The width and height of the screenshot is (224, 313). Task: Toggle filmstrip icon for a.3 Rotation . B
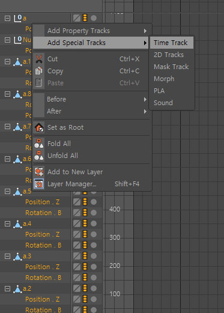pyautogui.click(x=85, y=278)
